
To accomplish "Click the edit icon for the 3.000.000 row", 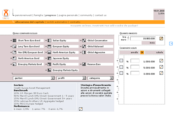I will (x=161, y=73).
